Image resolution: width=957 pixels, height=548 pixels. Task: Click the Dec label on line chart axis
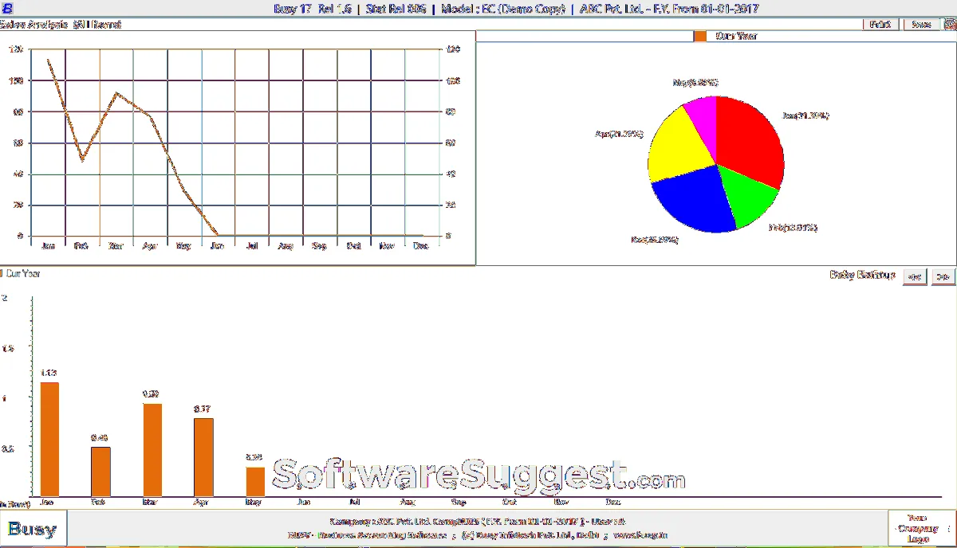tap(422, 246)
